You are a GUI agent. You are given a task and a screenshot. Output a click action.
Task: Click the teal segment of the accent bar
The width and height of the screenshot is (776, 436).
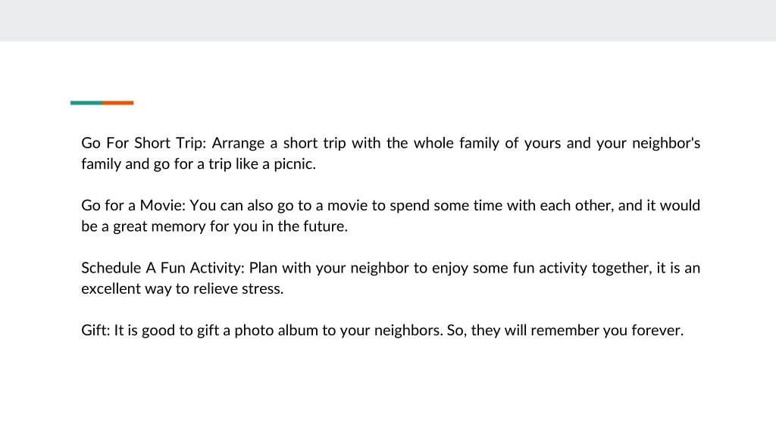(x=86, y=103)
